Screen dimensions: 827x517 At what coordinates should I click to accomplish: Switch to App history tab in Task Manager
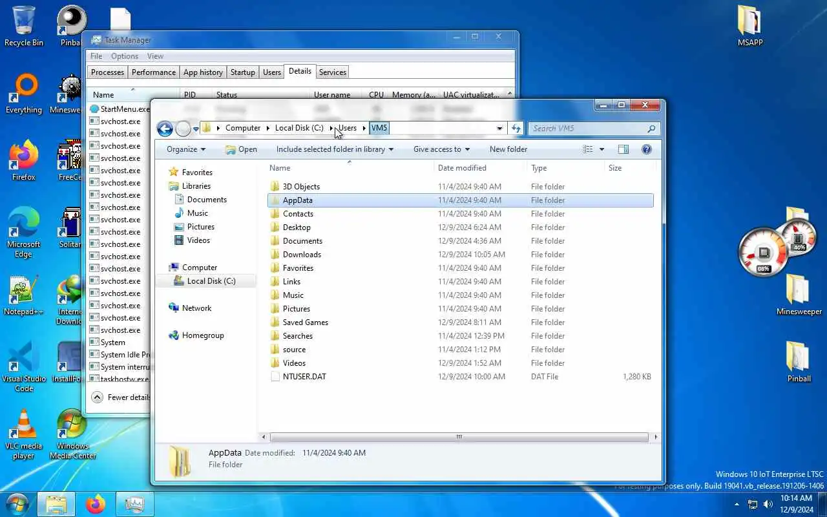tap(203, 72)
